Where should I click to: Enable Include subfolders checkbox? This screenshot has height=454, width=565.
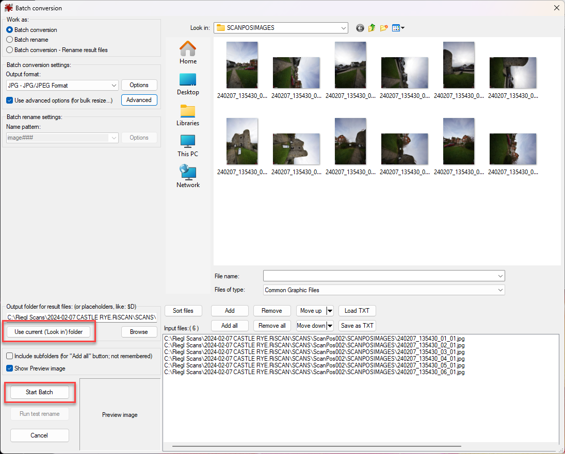(x=10, y=356)
